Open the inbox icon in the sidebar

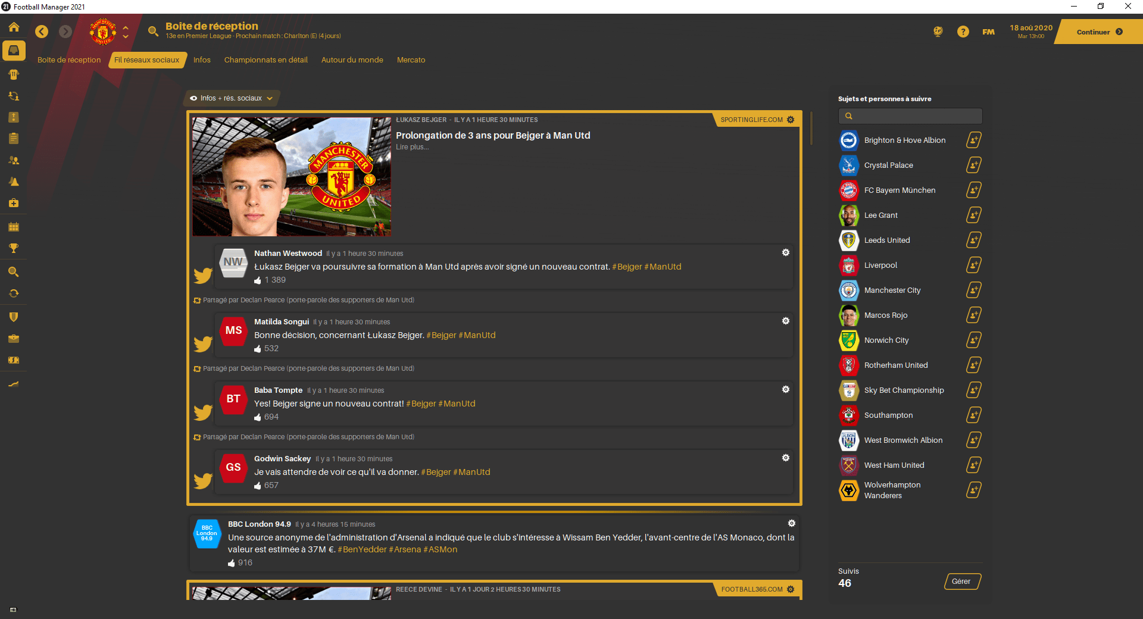14,51
